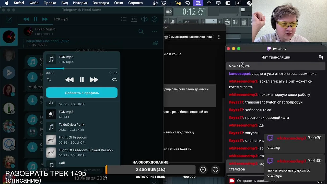Image resolution: width=327 pixels, height=184 pixels.
Task: Click the plus icon beside donation goal
Action: 203,170
